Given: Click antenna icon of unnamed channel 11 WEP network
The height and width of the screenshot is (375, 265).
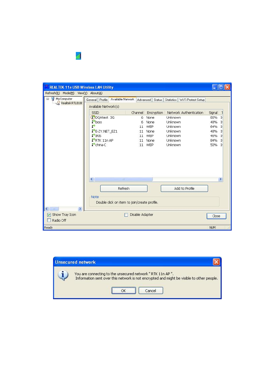Looking at the screenshot, I should coord(93,126).
